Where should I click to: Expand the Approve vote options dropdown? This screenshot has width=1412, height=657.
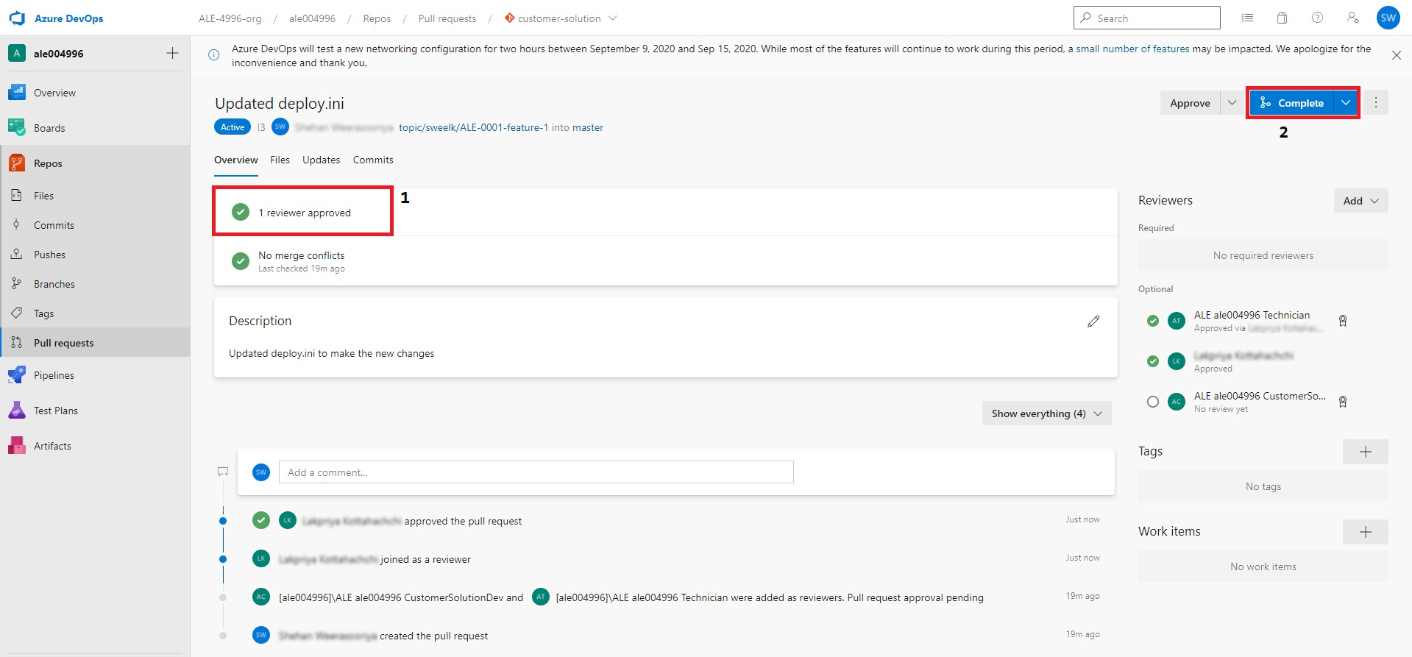(x=1232, y=103)
